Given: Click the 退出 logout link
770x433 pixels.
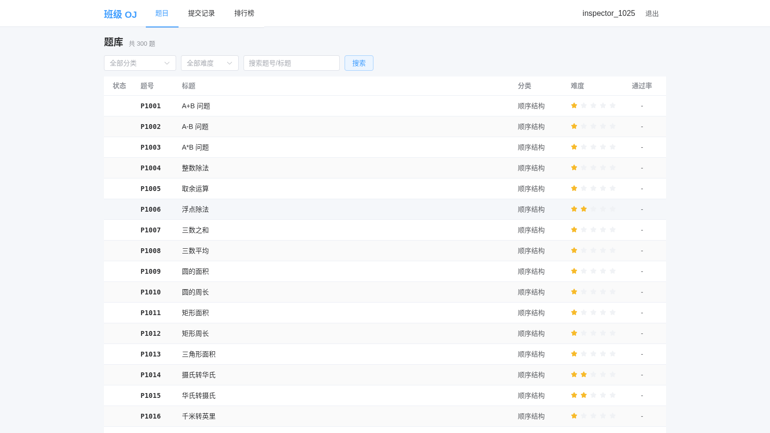Looking at the screenshot, I should [652, 13].
